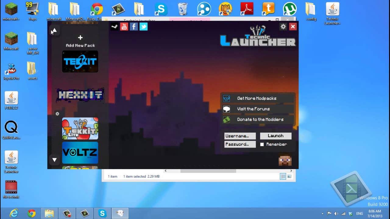Open launcher settings gear at top right
The height and width of the screenshot is (219, 390).
click(x=283, y=26)
